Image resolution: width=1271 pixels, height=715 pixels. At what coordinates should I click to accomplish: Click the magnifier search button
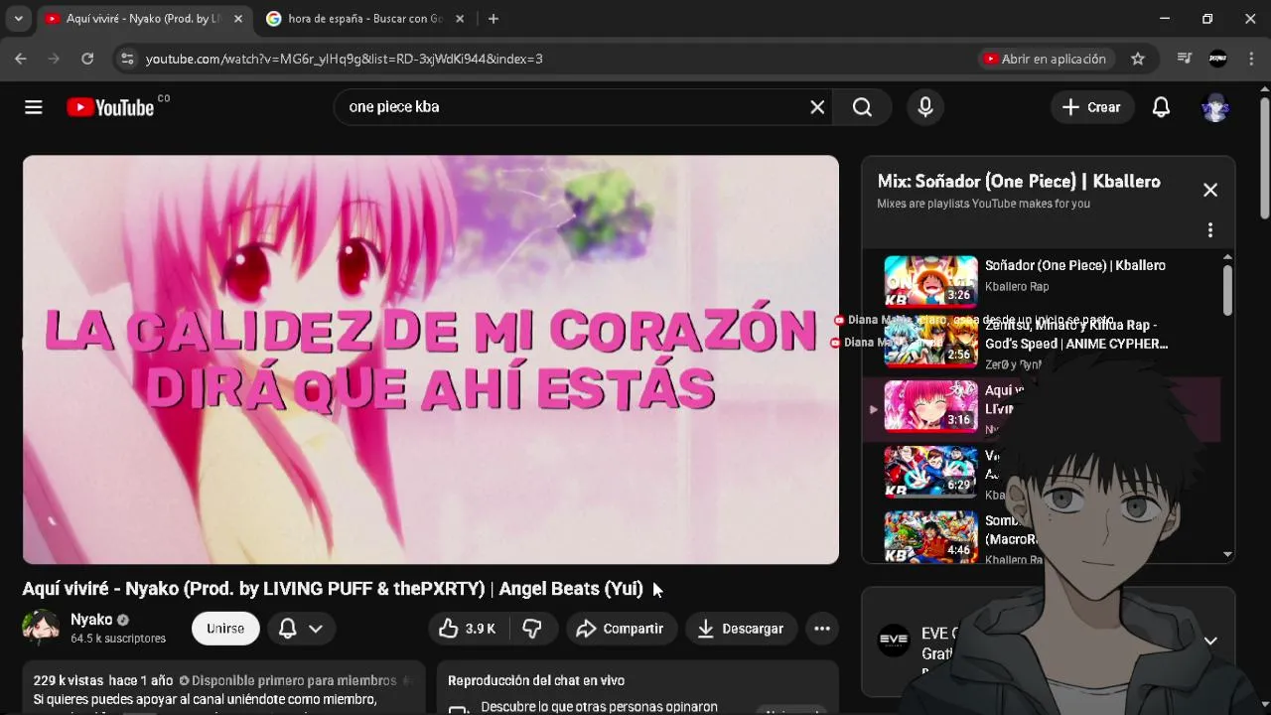point(862,107)
